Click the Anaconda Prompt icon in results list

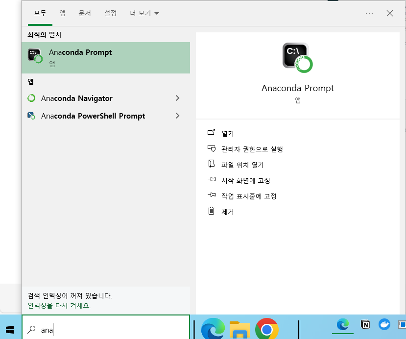pos(35,56)
